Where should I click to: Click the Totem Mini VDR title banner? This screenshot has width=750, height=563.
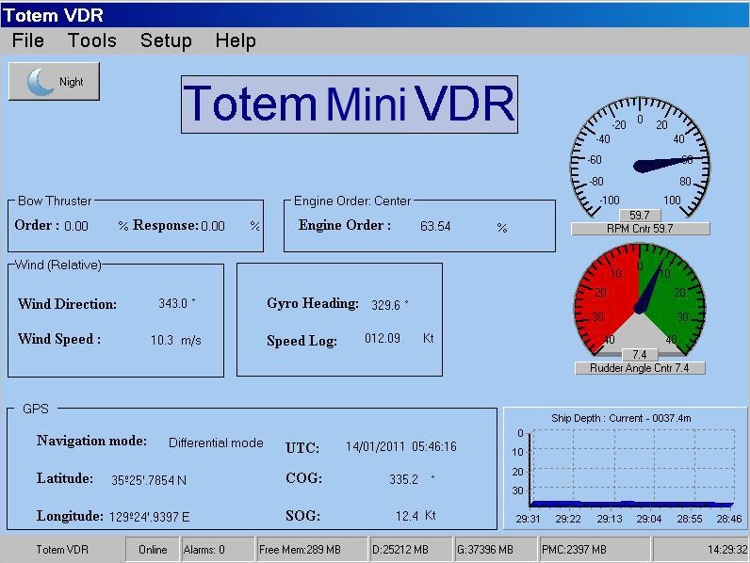coord(350,105)
